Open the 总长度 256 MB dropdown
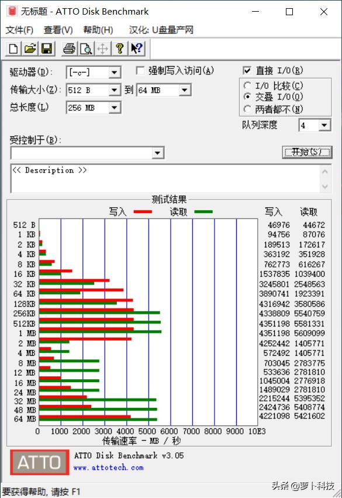Screen dimensions: 342x498 click(x=115, y=108)
